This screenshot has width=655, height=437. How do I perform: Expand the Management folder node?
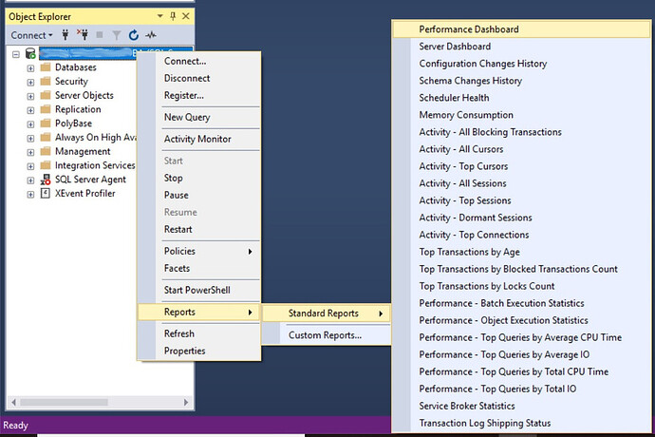point(30,152)
